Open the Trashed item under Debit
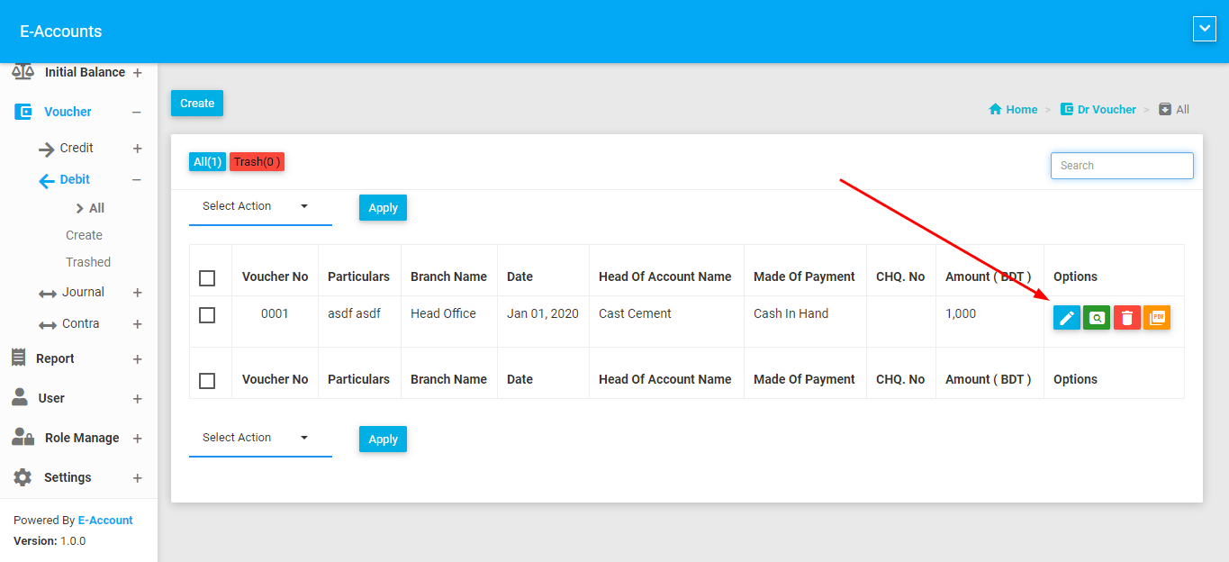 point(88,262)
